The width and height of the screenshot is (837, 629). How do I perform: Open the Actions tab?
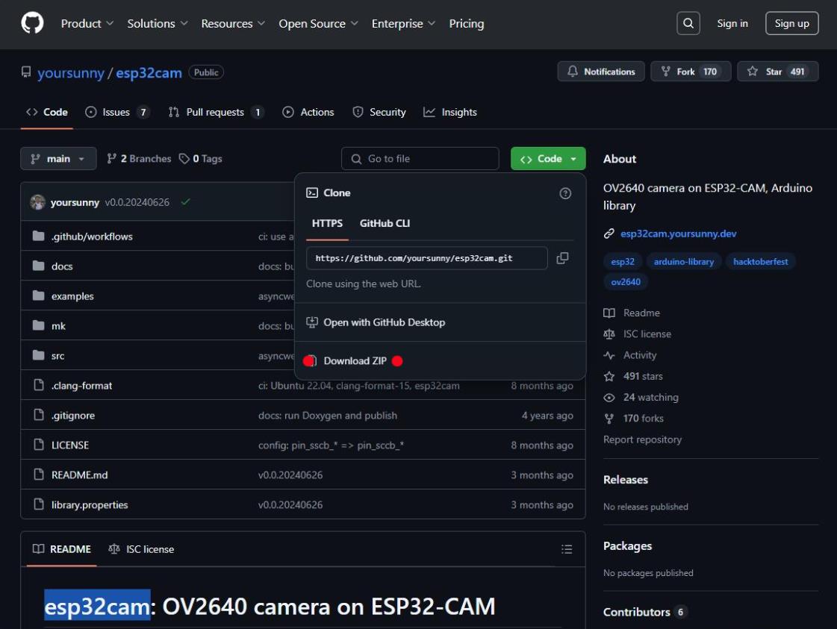point(308,112)
